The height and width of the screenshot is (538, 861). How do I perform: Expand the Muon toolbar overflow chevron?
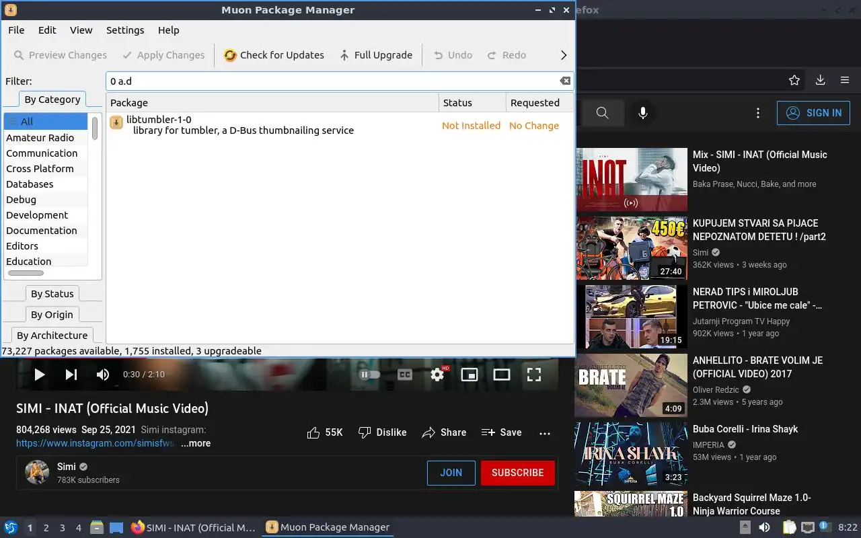point(564,55)
